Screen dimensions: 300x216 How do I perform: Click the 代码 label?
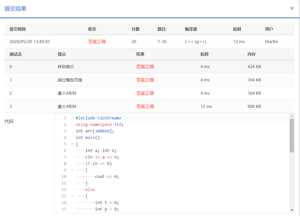[9, 121]
